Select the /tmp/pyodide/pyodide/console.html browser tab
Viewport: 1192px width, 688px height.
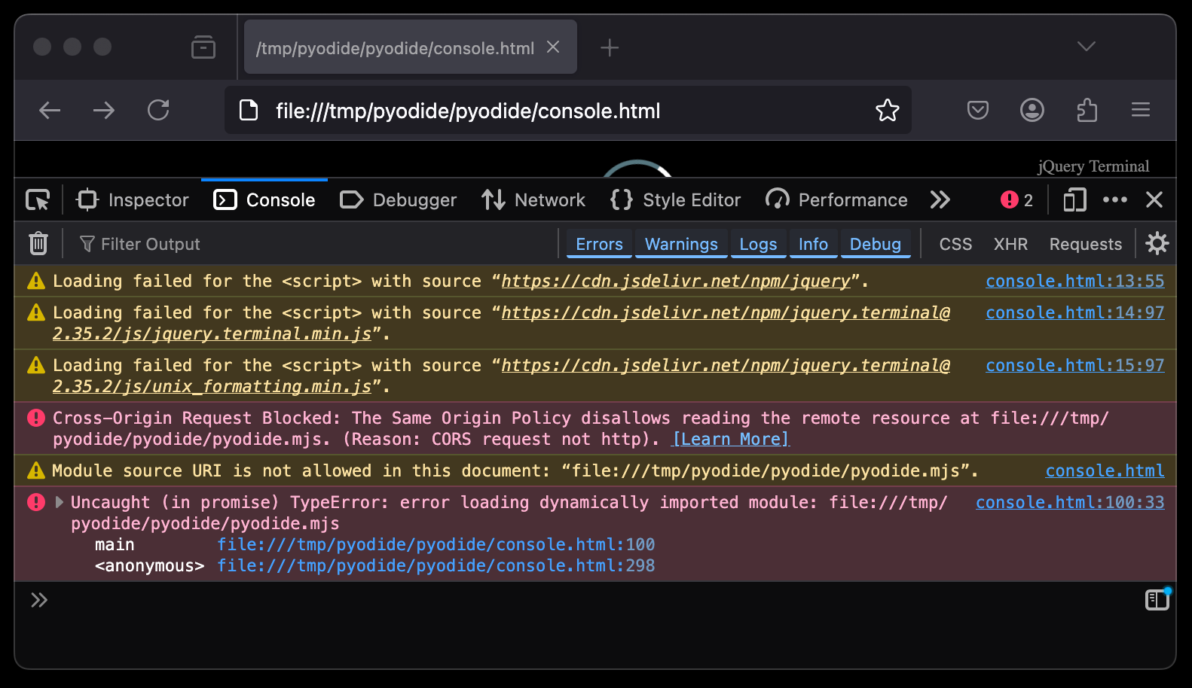(411, 47)
